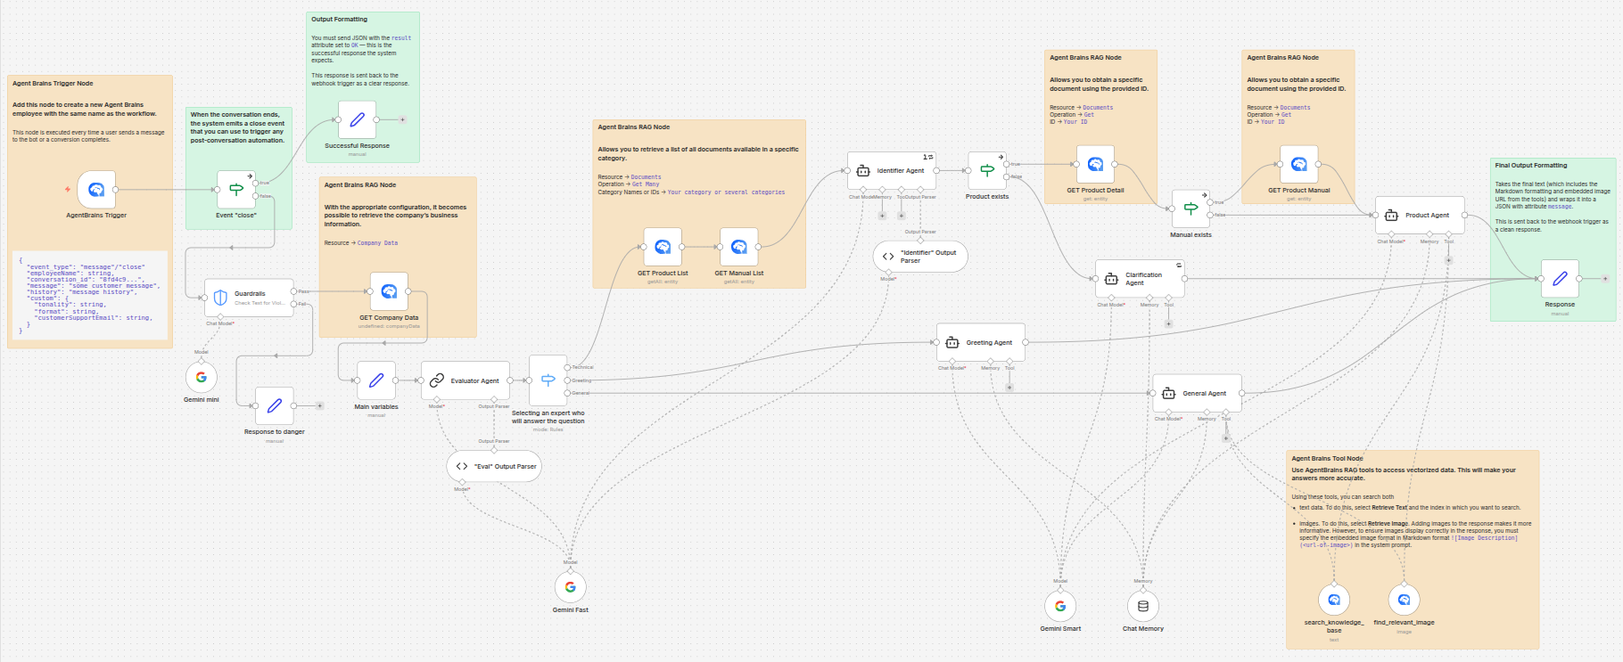This screenshot has width=1623, height=662.
Task: Open the Gemini mini model node
Action: point(202,377)
